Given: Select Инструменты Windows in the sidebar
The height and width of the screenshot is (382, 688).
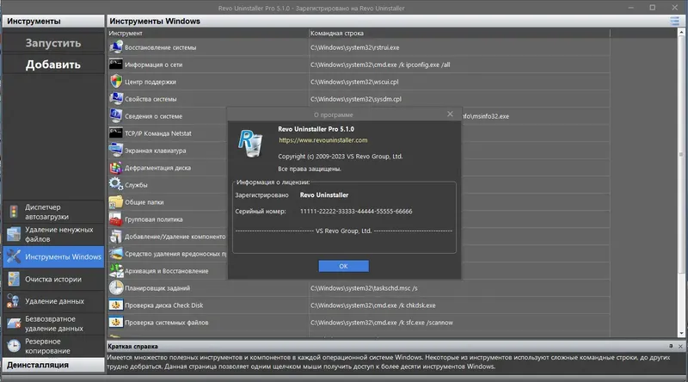Looking at the screenshot, I should pos(53,256).
